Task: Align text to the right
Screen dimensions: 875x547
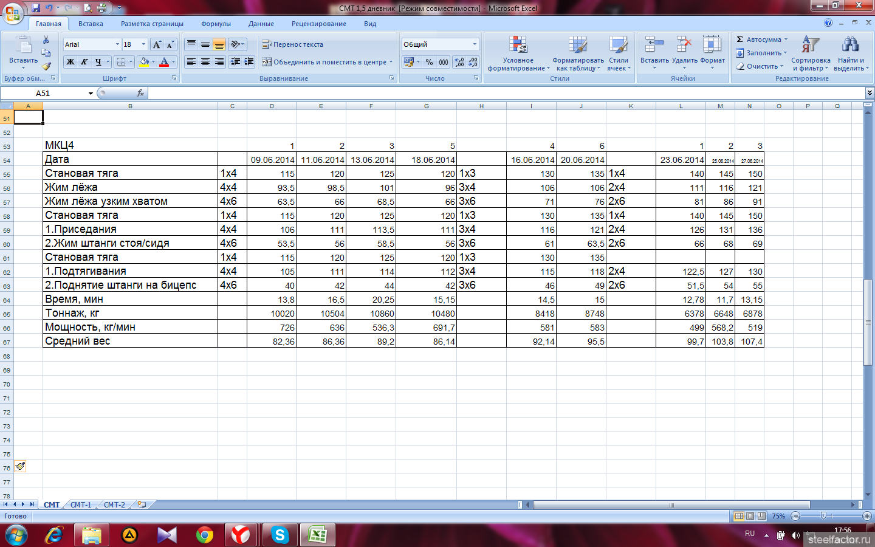Action: click(219, 62)
